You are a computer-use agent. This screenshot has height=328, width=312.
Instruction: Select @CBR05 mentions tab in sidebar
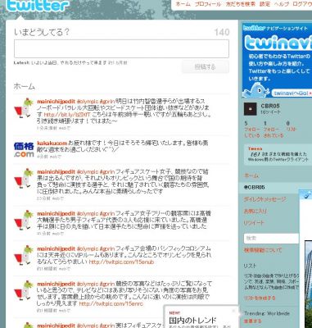pyautogui.click(x=255, y=187)
